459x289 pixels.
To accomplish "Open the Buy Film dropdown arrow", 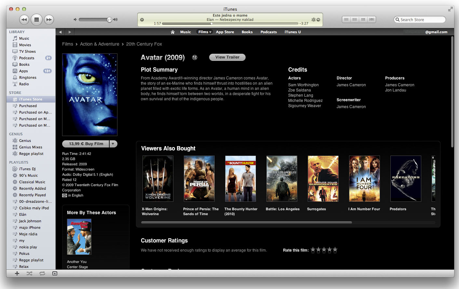I will click(x=114, y=144).
